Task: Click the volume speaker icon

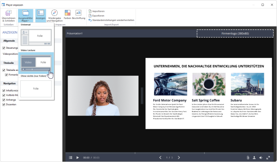Action: (x=261, y=158)
